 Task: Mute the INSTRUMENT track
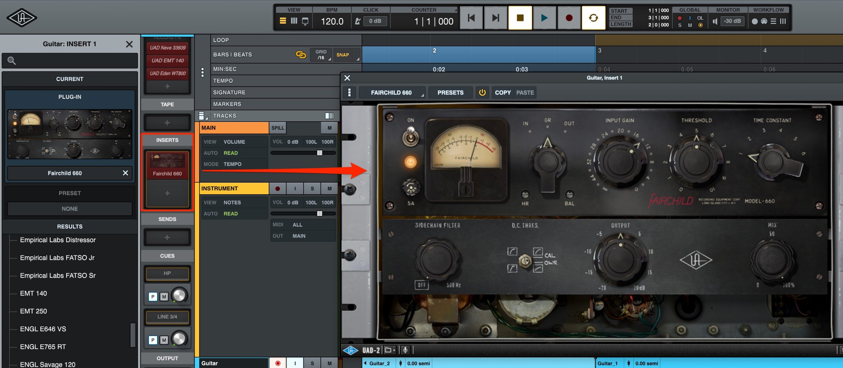coord(329,188)
